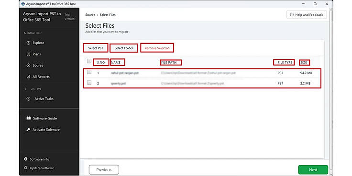Click the Aryson app logo in title bar
The height and width of the screenshot is (176, 352).
[22, 4]
